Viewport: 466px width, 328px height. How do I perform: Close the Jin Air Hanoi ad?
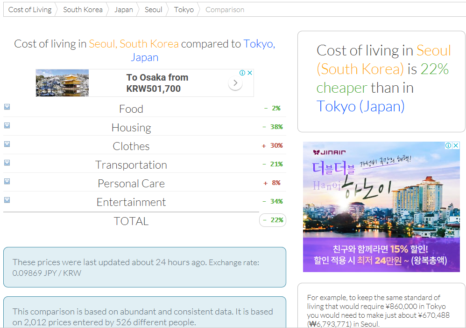(x=456, y=145)
